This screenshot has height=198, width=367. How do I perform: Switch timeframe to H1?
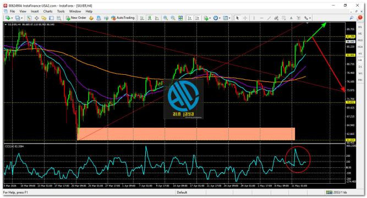[x=360, y=53]
